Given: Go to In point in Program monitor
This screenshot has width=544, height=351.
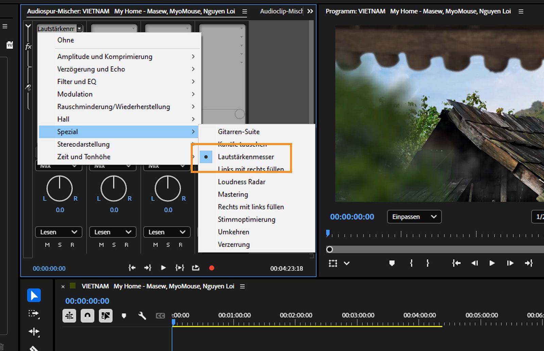Looking at the screenshot, I should pos(456,263).
